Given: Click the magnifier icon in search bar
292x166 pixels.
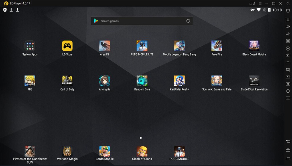Looking at the screenshot, I should pos(188,21).
